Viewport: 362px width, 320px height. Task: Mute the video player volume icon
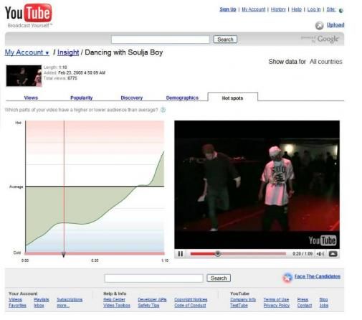[320, 254]
